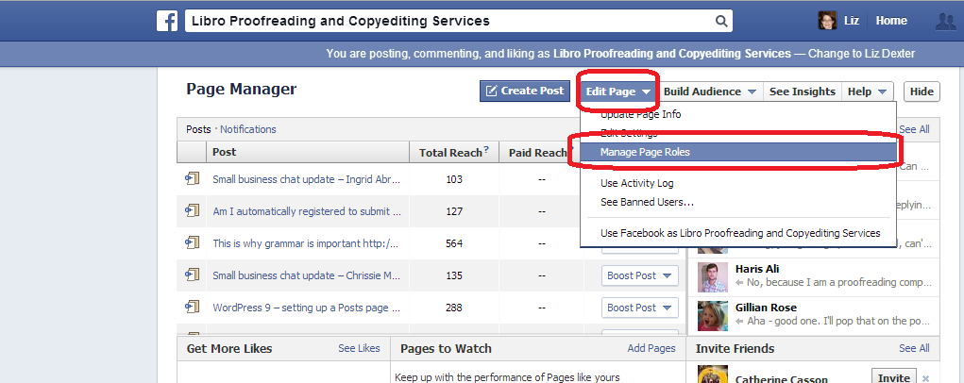This screenshot has width=964, height=383.
Task: Select Manage Page Roles menu item
Action: pyautogui.click(x=650, y=151)
